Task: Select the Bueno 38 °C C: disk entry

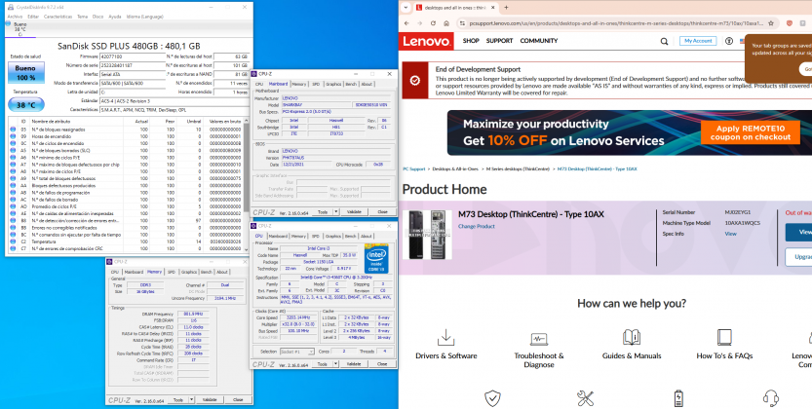Action: pyautogui.click(x=20, y=29)
